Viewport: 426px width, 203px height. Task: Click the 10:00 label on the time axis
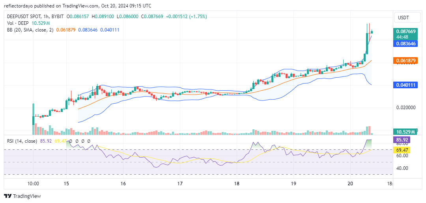click(33, 183)
